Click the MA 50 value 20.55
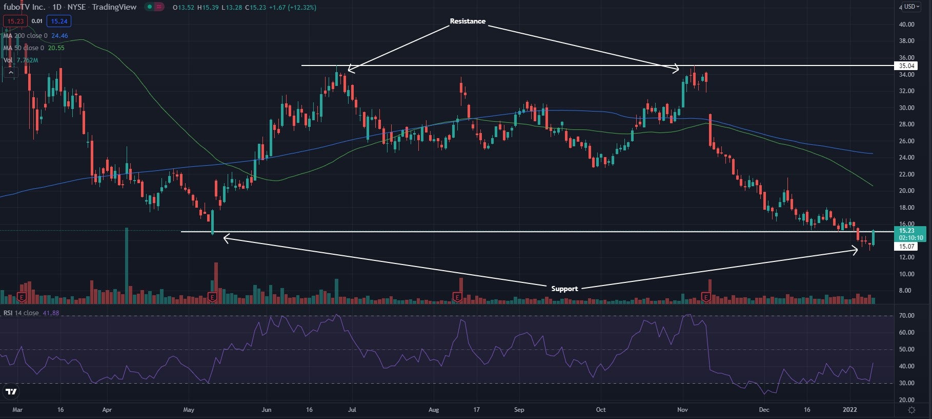 click(56, 48)
